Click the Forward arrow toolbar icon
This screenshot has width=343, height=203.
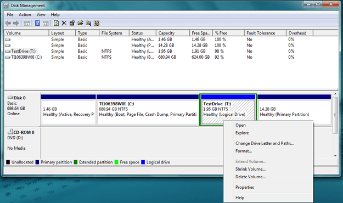(x=16, y=23)
